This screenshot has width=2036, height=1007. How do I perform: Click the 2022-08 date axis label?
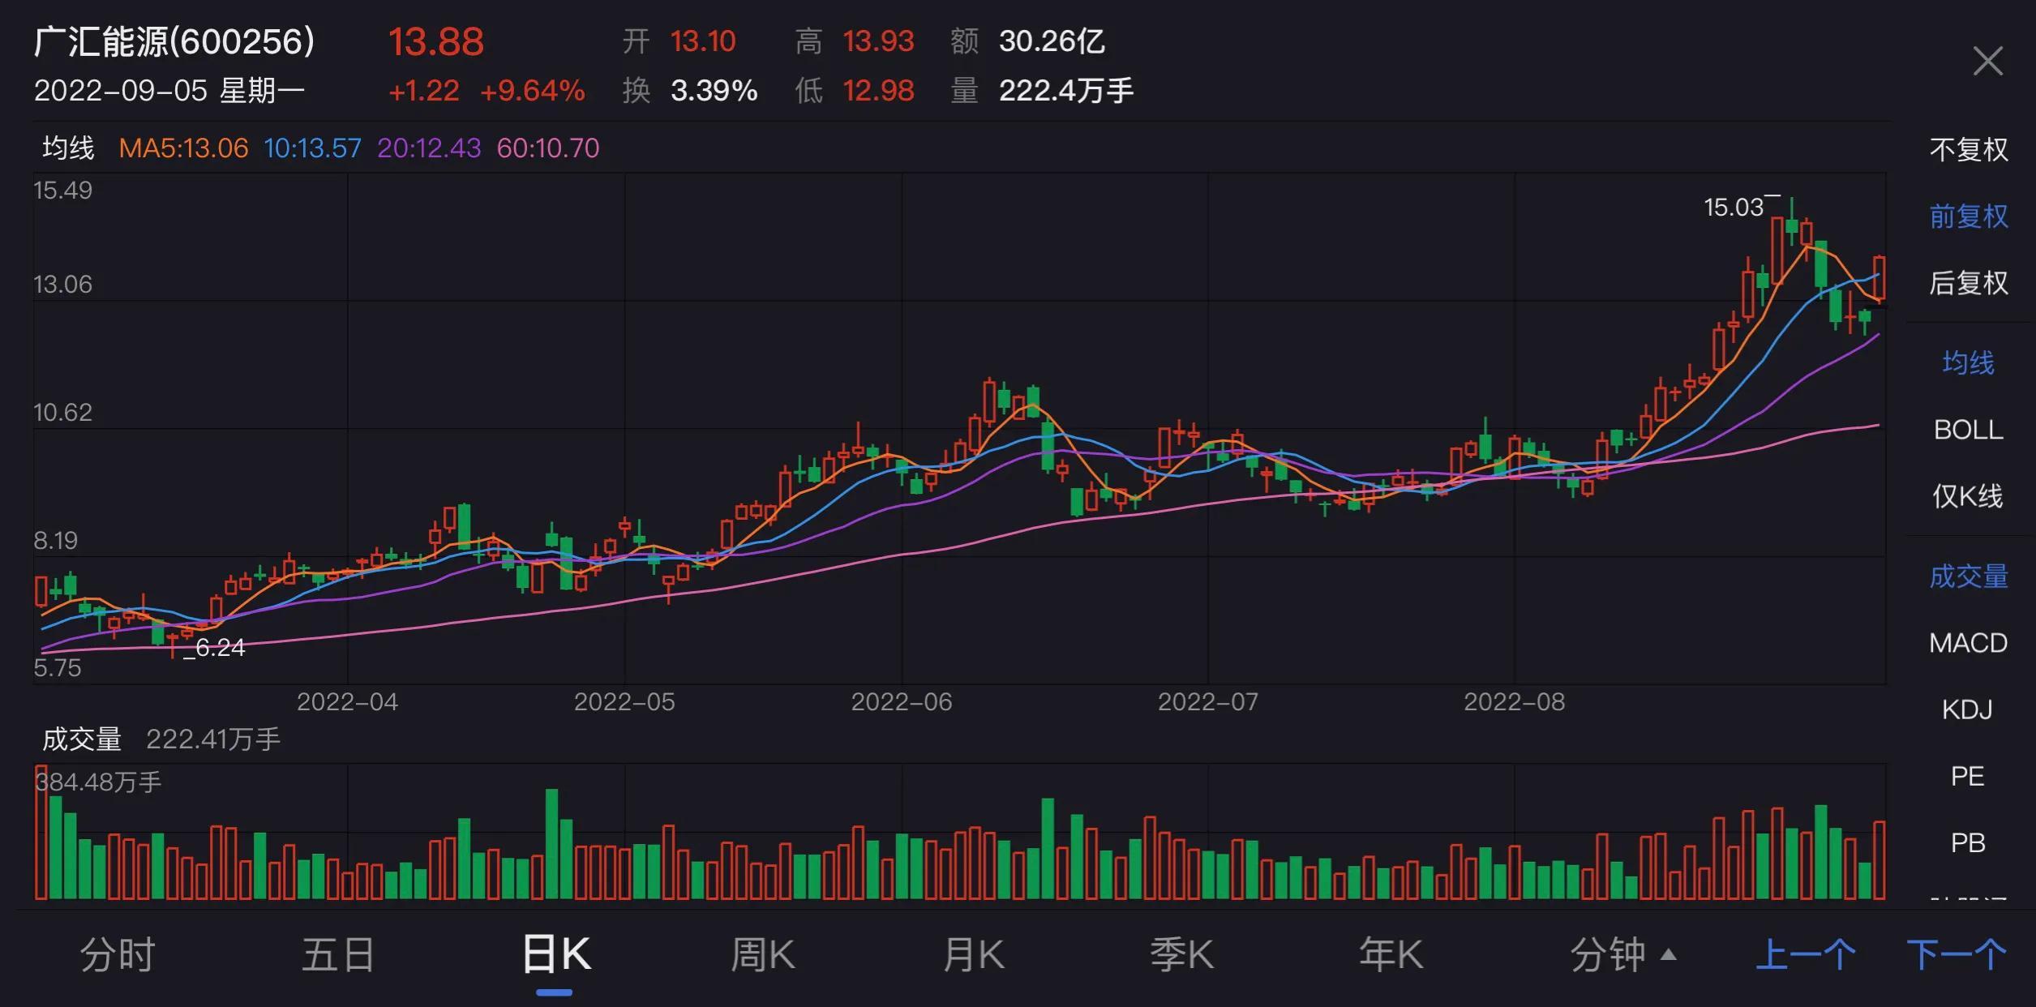pos(1514,701)
